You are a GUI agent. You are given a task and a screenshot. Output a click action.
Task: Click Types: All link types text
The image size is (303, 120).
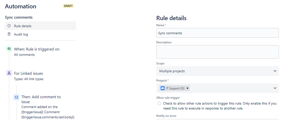tap(29, 79)
